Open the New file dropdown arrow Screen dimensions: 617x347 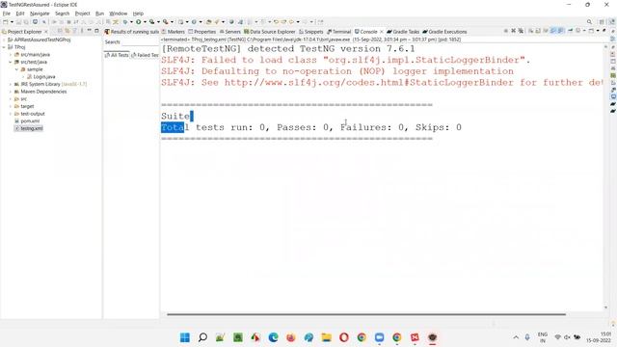(12, 22)
